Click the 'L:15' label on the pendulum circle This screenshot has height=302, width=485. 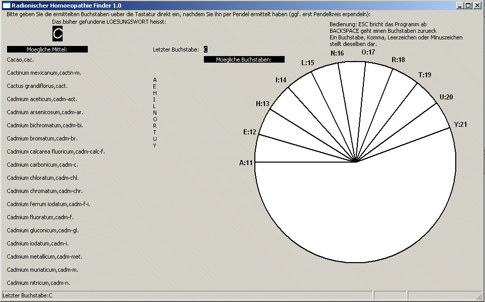click(x=308, y=63)
